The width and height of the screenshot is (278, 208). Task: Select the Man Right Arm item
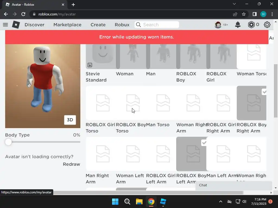pyautogui.click(x=100, y=154)
